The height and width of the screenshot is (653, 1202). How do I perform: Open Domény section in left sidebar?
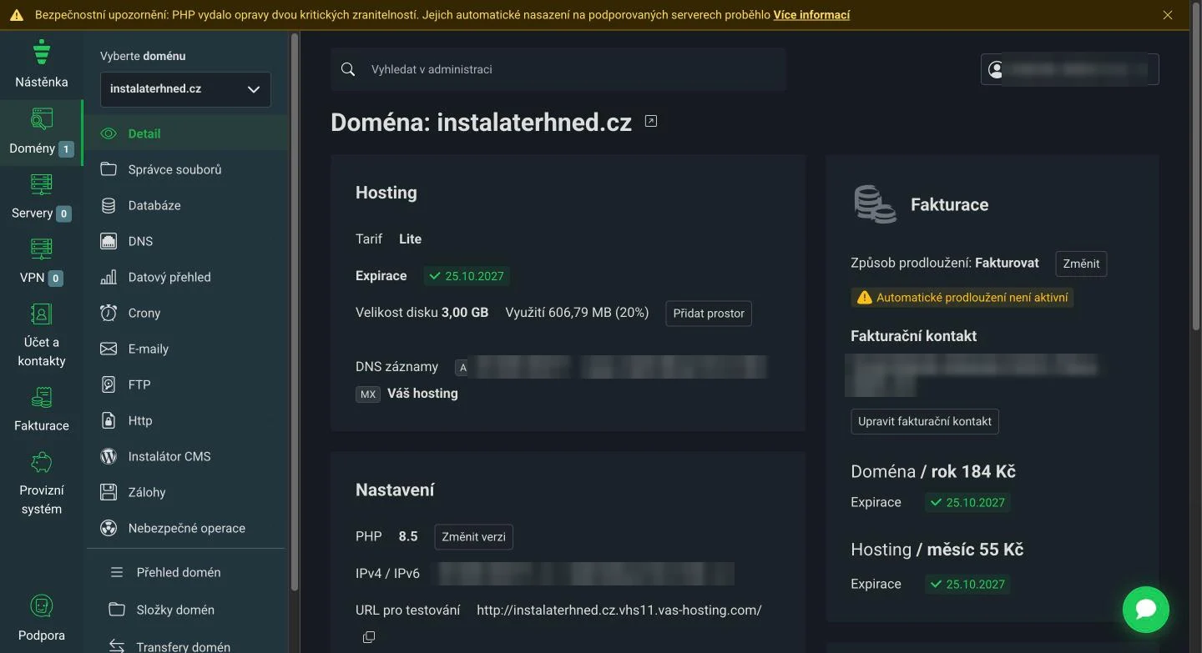pyautogui.click(x=41, y=133)
